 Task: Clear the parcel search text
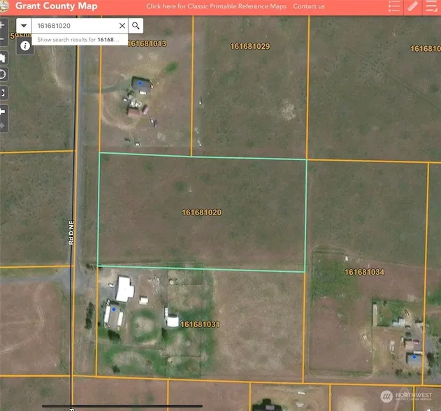pyautogui.click(x=122, y=26)
